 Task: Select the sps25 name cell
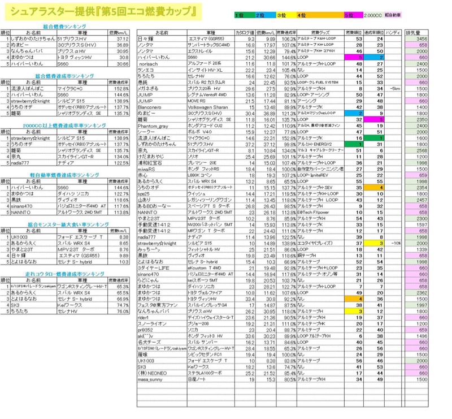[162, 194]
